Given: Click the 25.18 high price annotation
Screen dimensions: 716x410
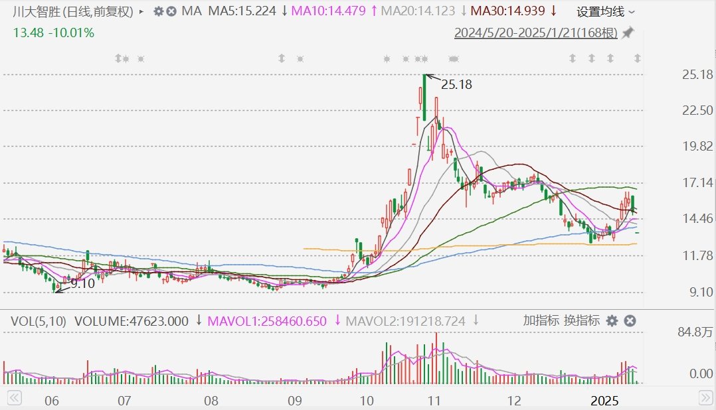Looking at the screenshot, I should [x=456, y=84].
